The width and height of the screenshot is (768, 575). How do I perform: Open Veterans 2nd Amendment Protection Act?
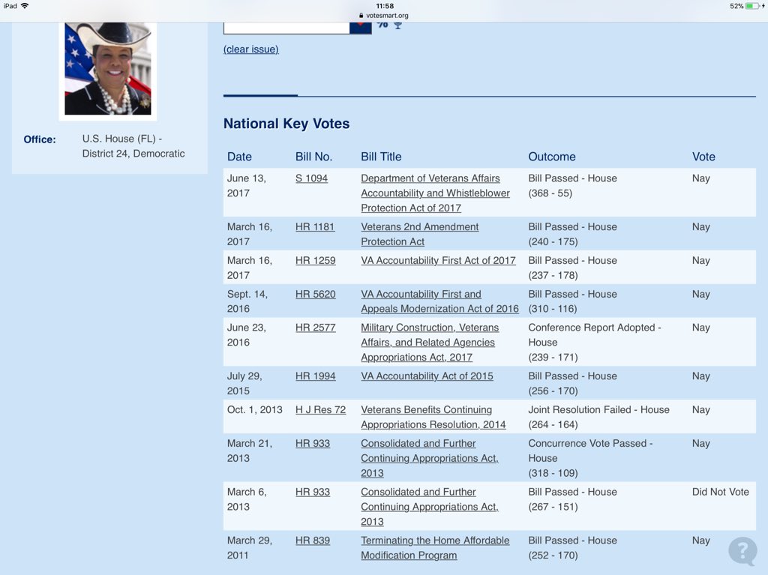pyautogui.click(x=420, y=234)
